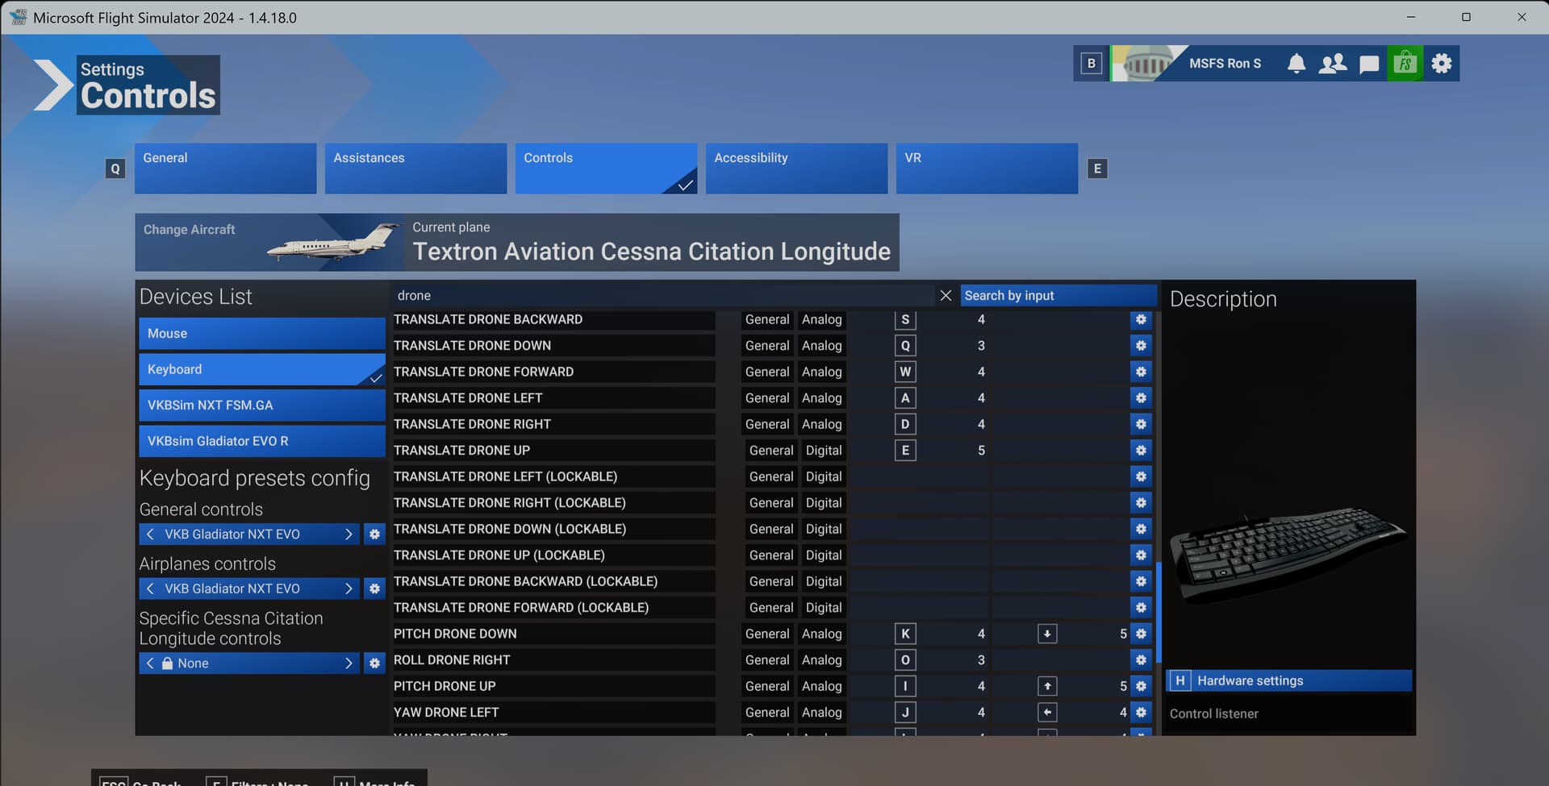Open the chat message icon

click(1369, 64)
